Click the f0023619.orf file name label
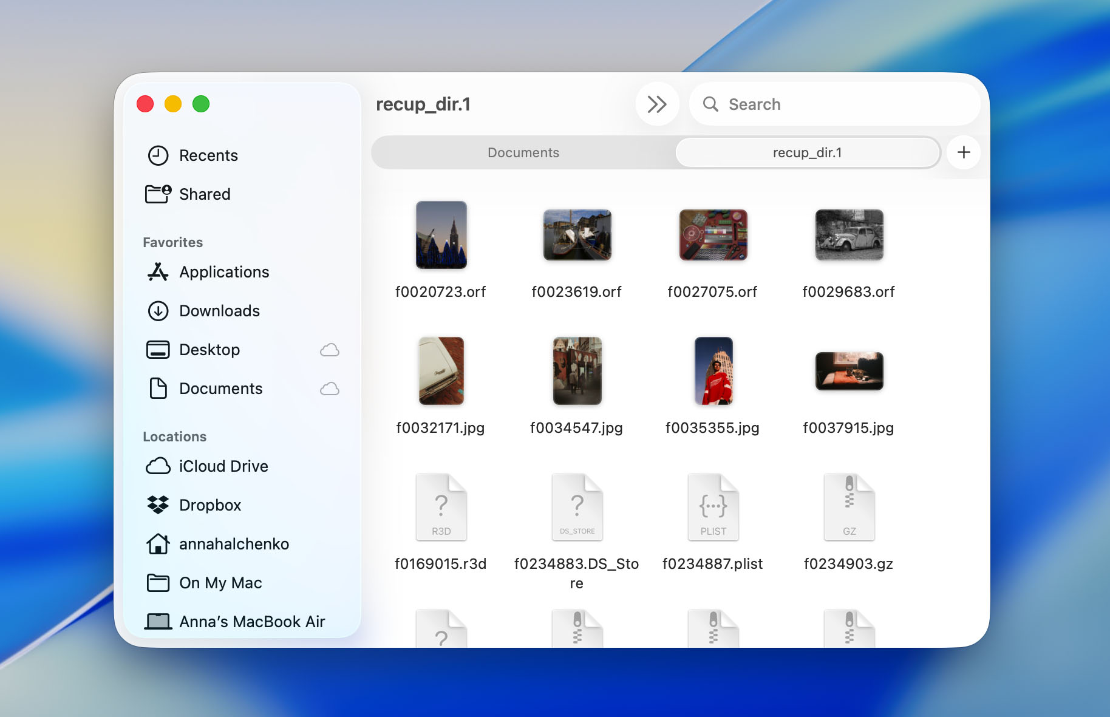Image resolution: width=1110 pixels, height=717 pixels. pyautogui.click(x=577, y=292)
